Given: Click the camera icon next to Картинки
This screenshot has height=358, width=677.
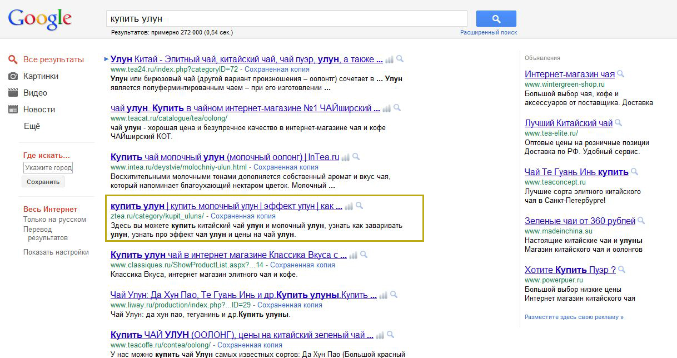Looking at the screenshot, I should click(13, 76).
